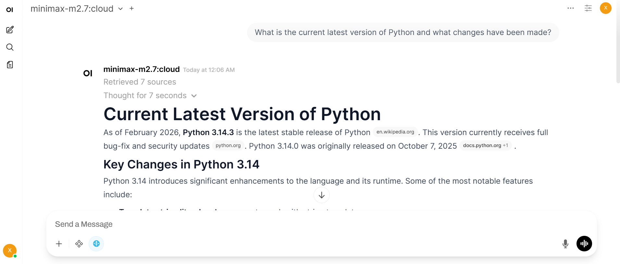Start dictation with the microphone icon
Viewport: 620px width, 264px height.
tap(565, 244)
